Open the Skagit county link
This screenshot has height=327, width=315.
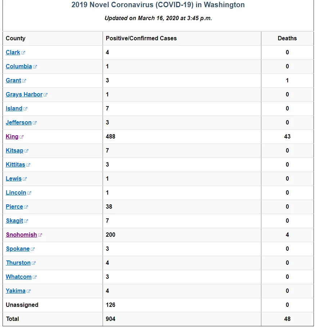(15, 221)
